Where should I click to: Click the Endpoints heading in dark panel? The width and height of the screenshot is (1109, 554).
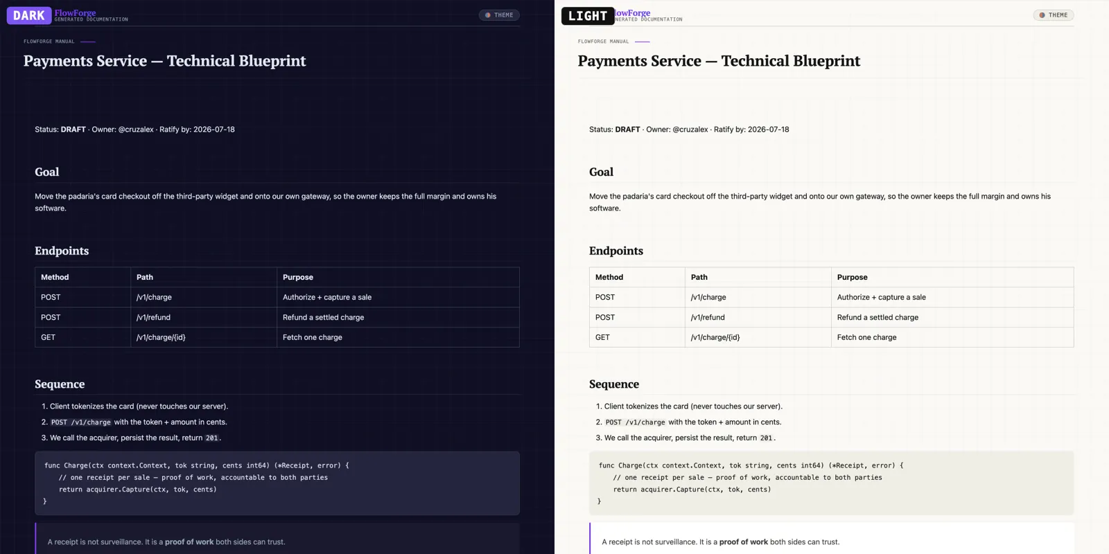pos(62,251)
